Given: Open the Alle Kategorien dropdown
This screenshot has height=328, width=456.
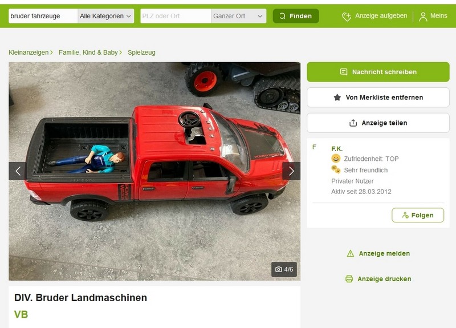Looking at the screenshot, I should [x=106, y=16].
